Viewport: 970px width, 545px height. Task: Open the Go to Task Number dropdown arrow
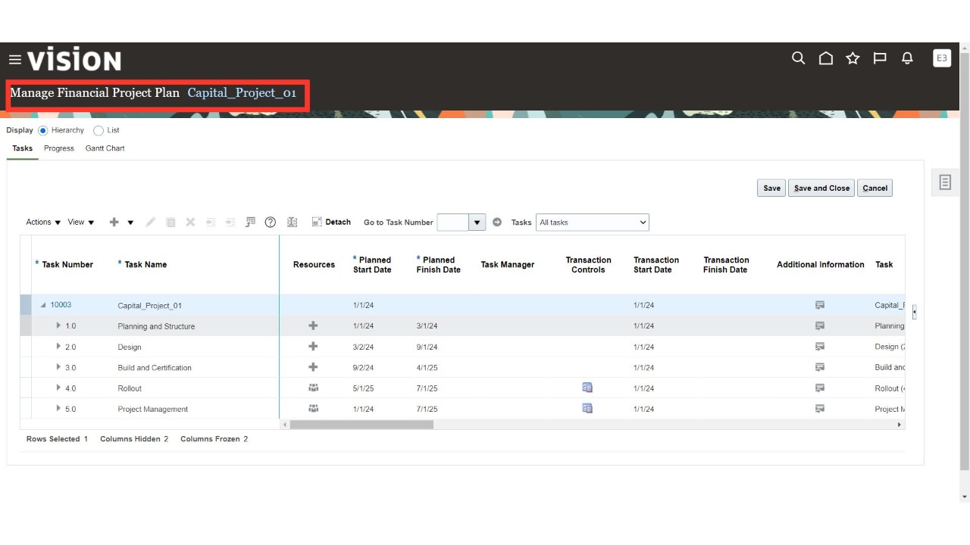pos(477,223)
